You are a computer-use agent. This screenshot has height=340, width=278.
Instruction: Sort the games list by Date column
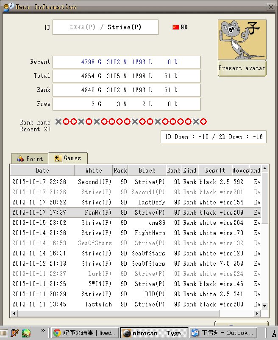(x=42, y=170)
